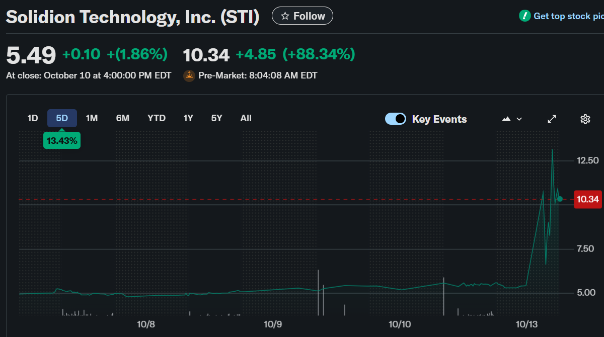Select the 5D time range tab

tap(62, 118)
